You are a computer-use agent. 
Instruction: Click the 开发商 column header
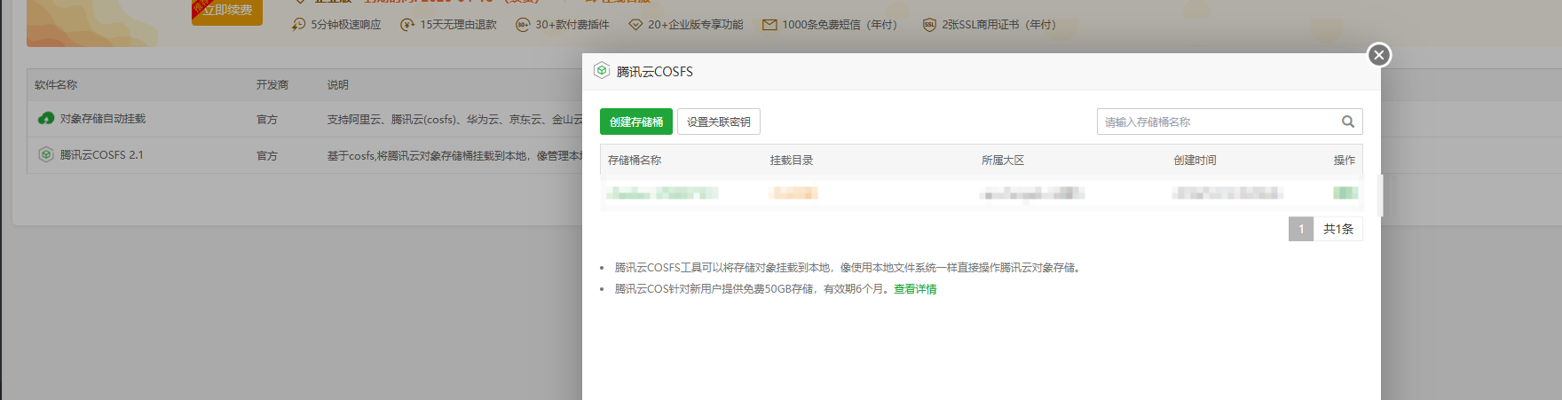[x=272, y=85]
